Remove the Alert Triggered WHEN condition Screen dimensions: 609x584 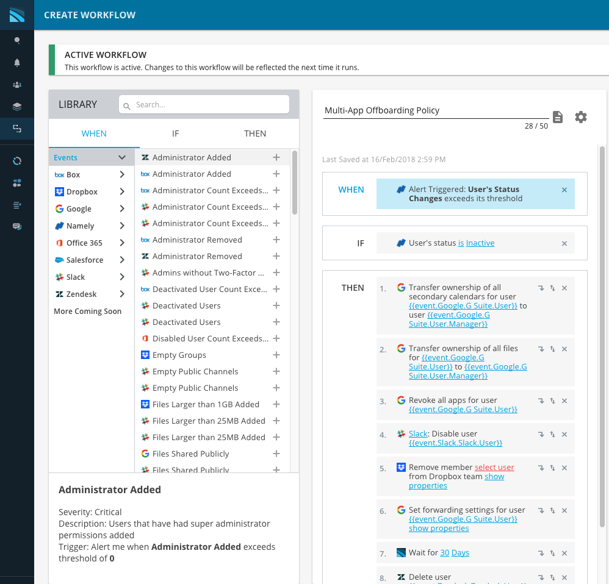pos(564,190)
